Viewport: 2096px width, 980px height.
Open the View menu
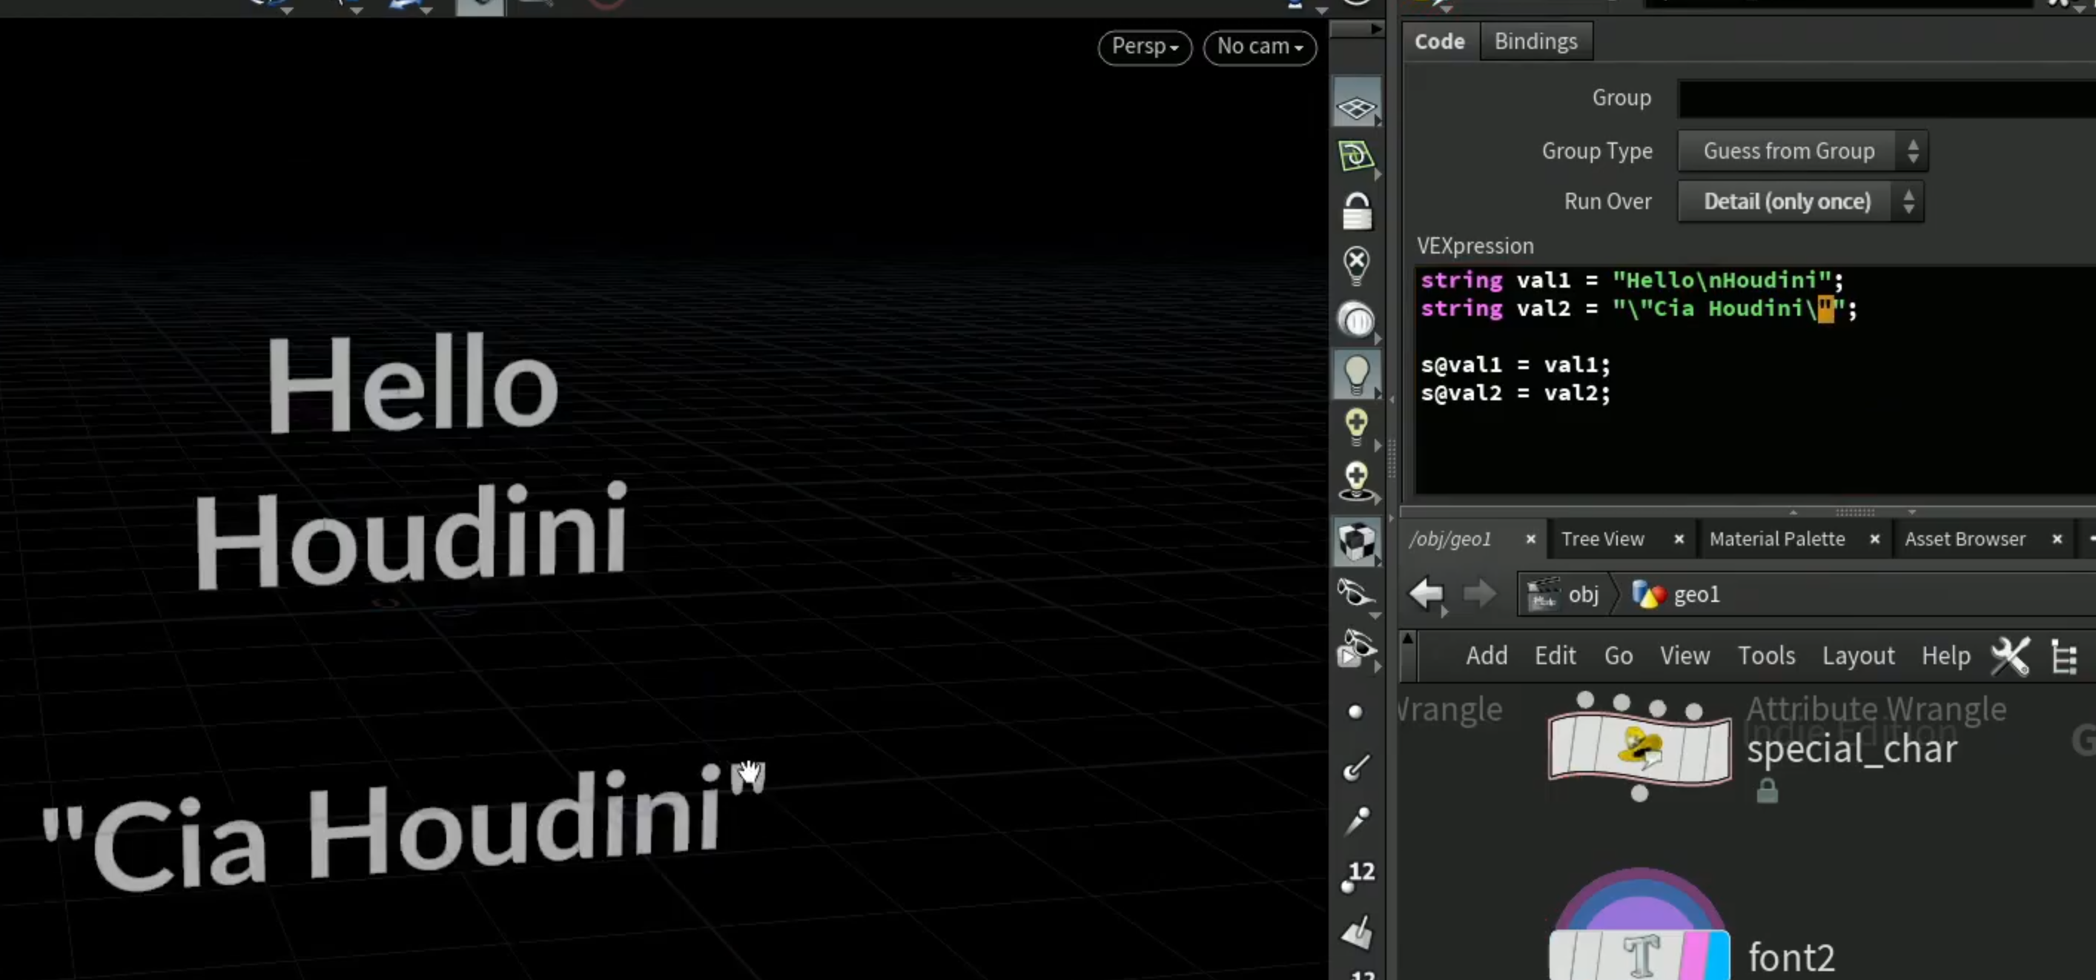click(x=1685, y=655)
